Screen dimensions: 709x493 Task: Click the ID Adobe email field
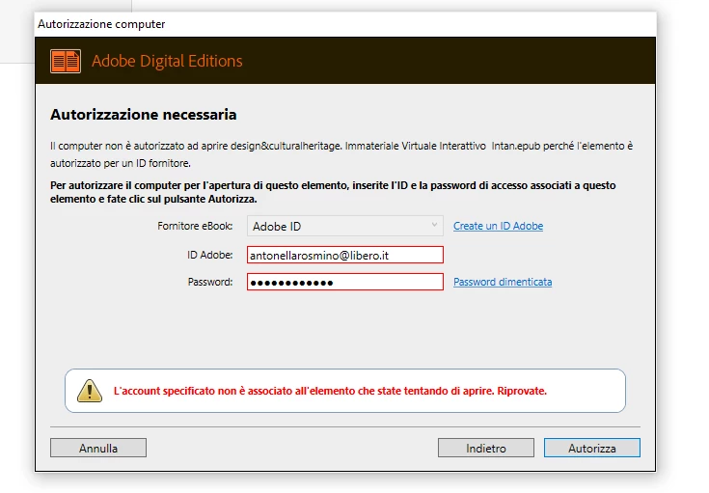point(345,255)
